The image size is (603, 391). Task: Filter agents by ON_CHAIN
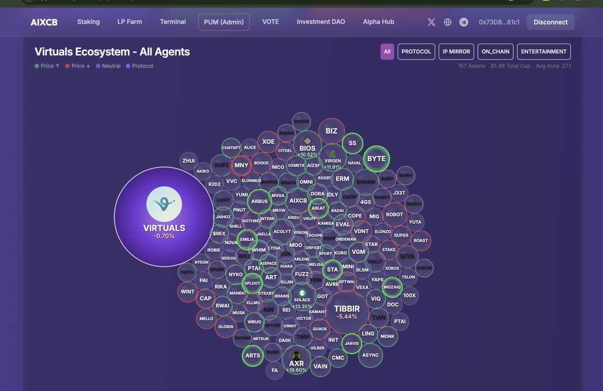coord(495,52)
